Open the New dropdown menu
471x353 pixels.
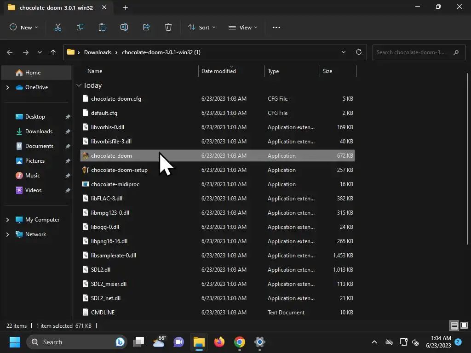tap(24, 27)
